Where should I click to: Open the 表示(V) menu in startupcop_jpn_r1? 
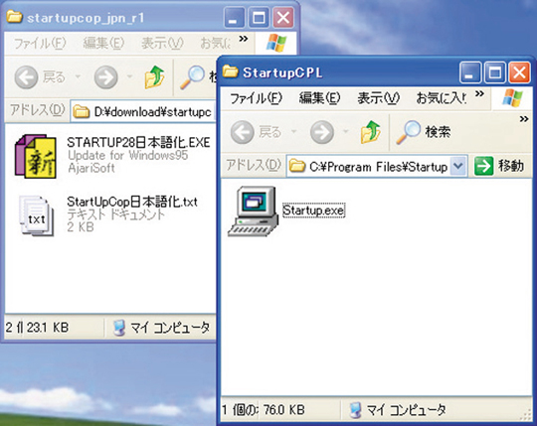pyautogui.click(x=162, y=44)
